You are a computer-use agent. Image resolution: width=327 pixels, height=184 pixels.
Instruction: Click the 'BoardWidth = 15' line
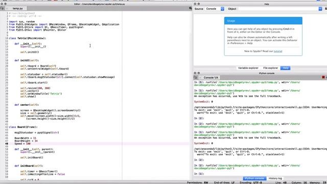coord(25,138)
